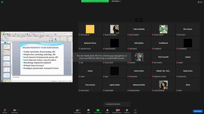Click the nayaka participant tile
204x114 pixels.
[188, 57]
